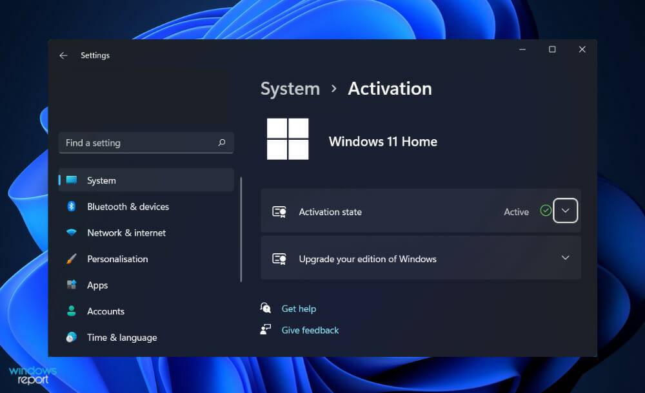Open Bluetooth & devices settings

click(72, 206)
